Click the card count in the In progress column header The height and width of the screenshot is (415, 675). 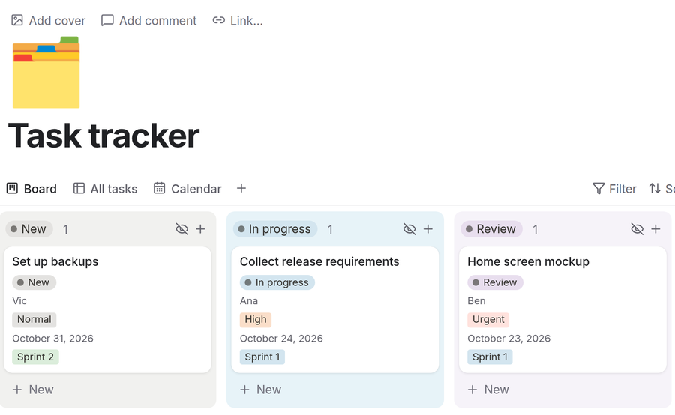coord(330,230)
